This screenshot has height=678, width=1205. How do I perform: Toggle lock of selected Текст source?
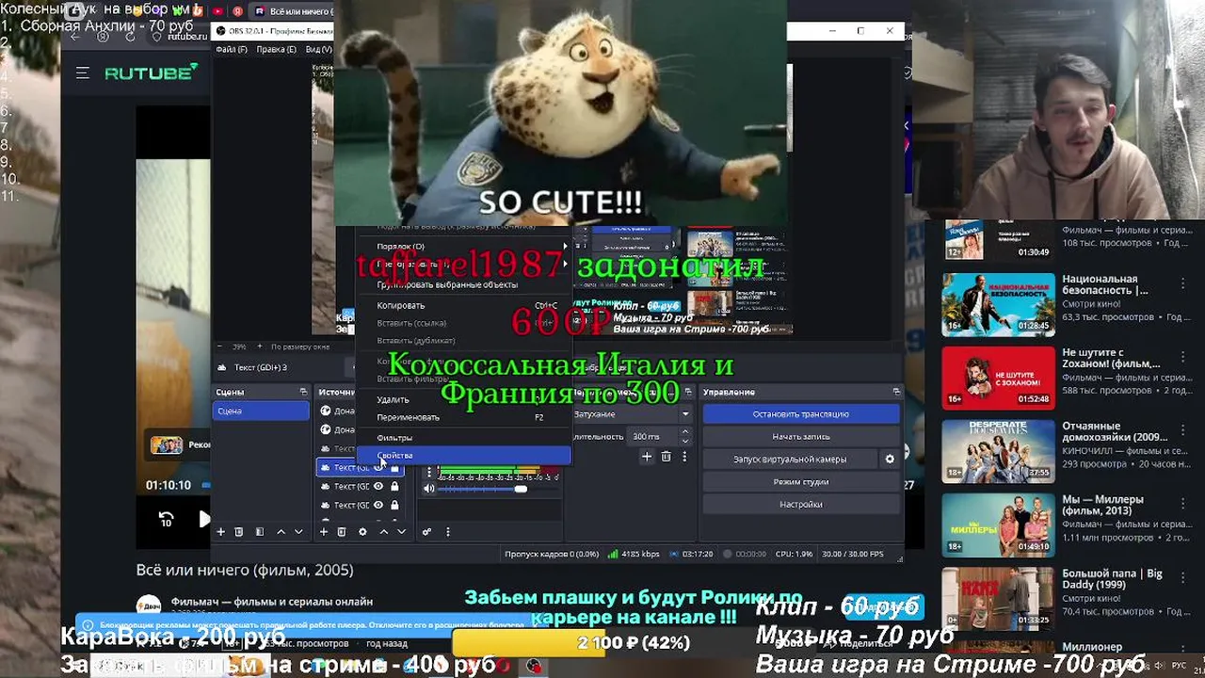point(394,468)
